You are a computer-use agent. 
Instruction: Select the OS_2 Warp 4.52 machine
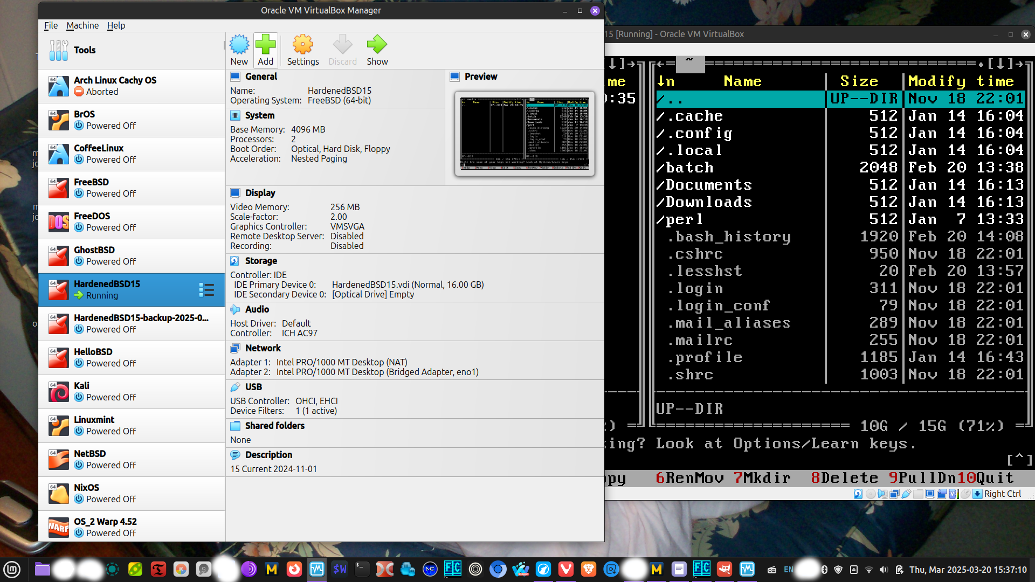click(x=132, y=527)
